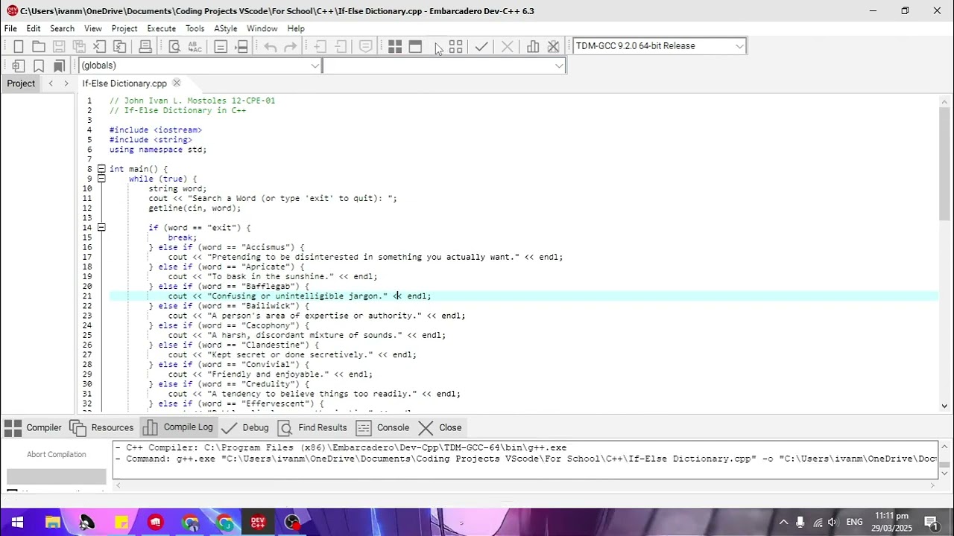Switch to the Compiler bottom tab
Viewport: 954px width, 536px height.
coord(34,427)
